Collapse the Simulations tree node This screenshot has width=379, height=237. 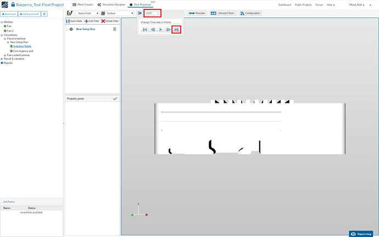(2, 35)
